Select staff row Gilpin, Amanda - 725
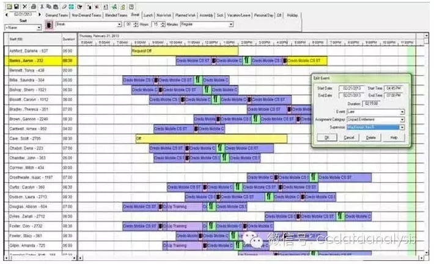This screenshot has height=264, width=434. (x=41, y=246)
